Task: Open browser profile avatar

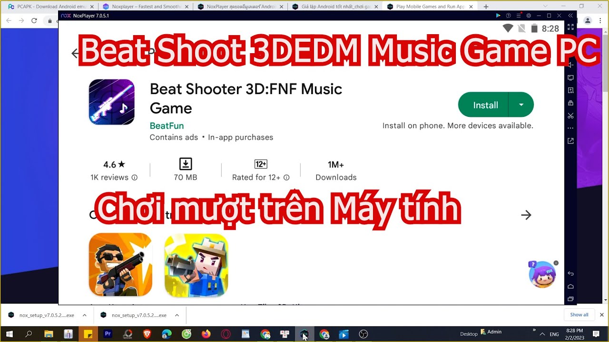Action: tap(588, 21)
